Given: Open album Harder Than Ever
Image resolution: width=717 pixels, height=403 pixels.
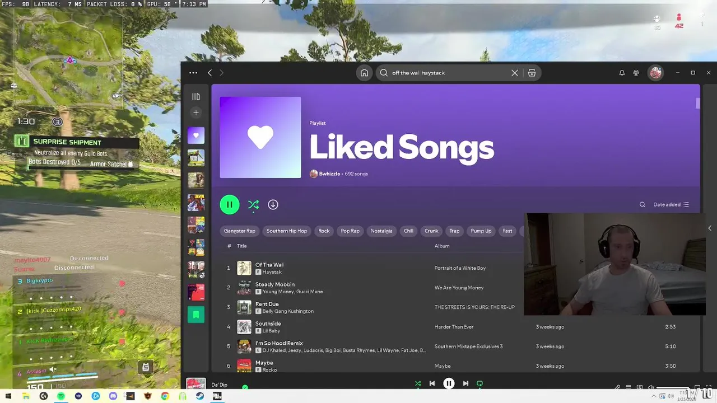Looking at the screenshot, I should coord(454,327).
